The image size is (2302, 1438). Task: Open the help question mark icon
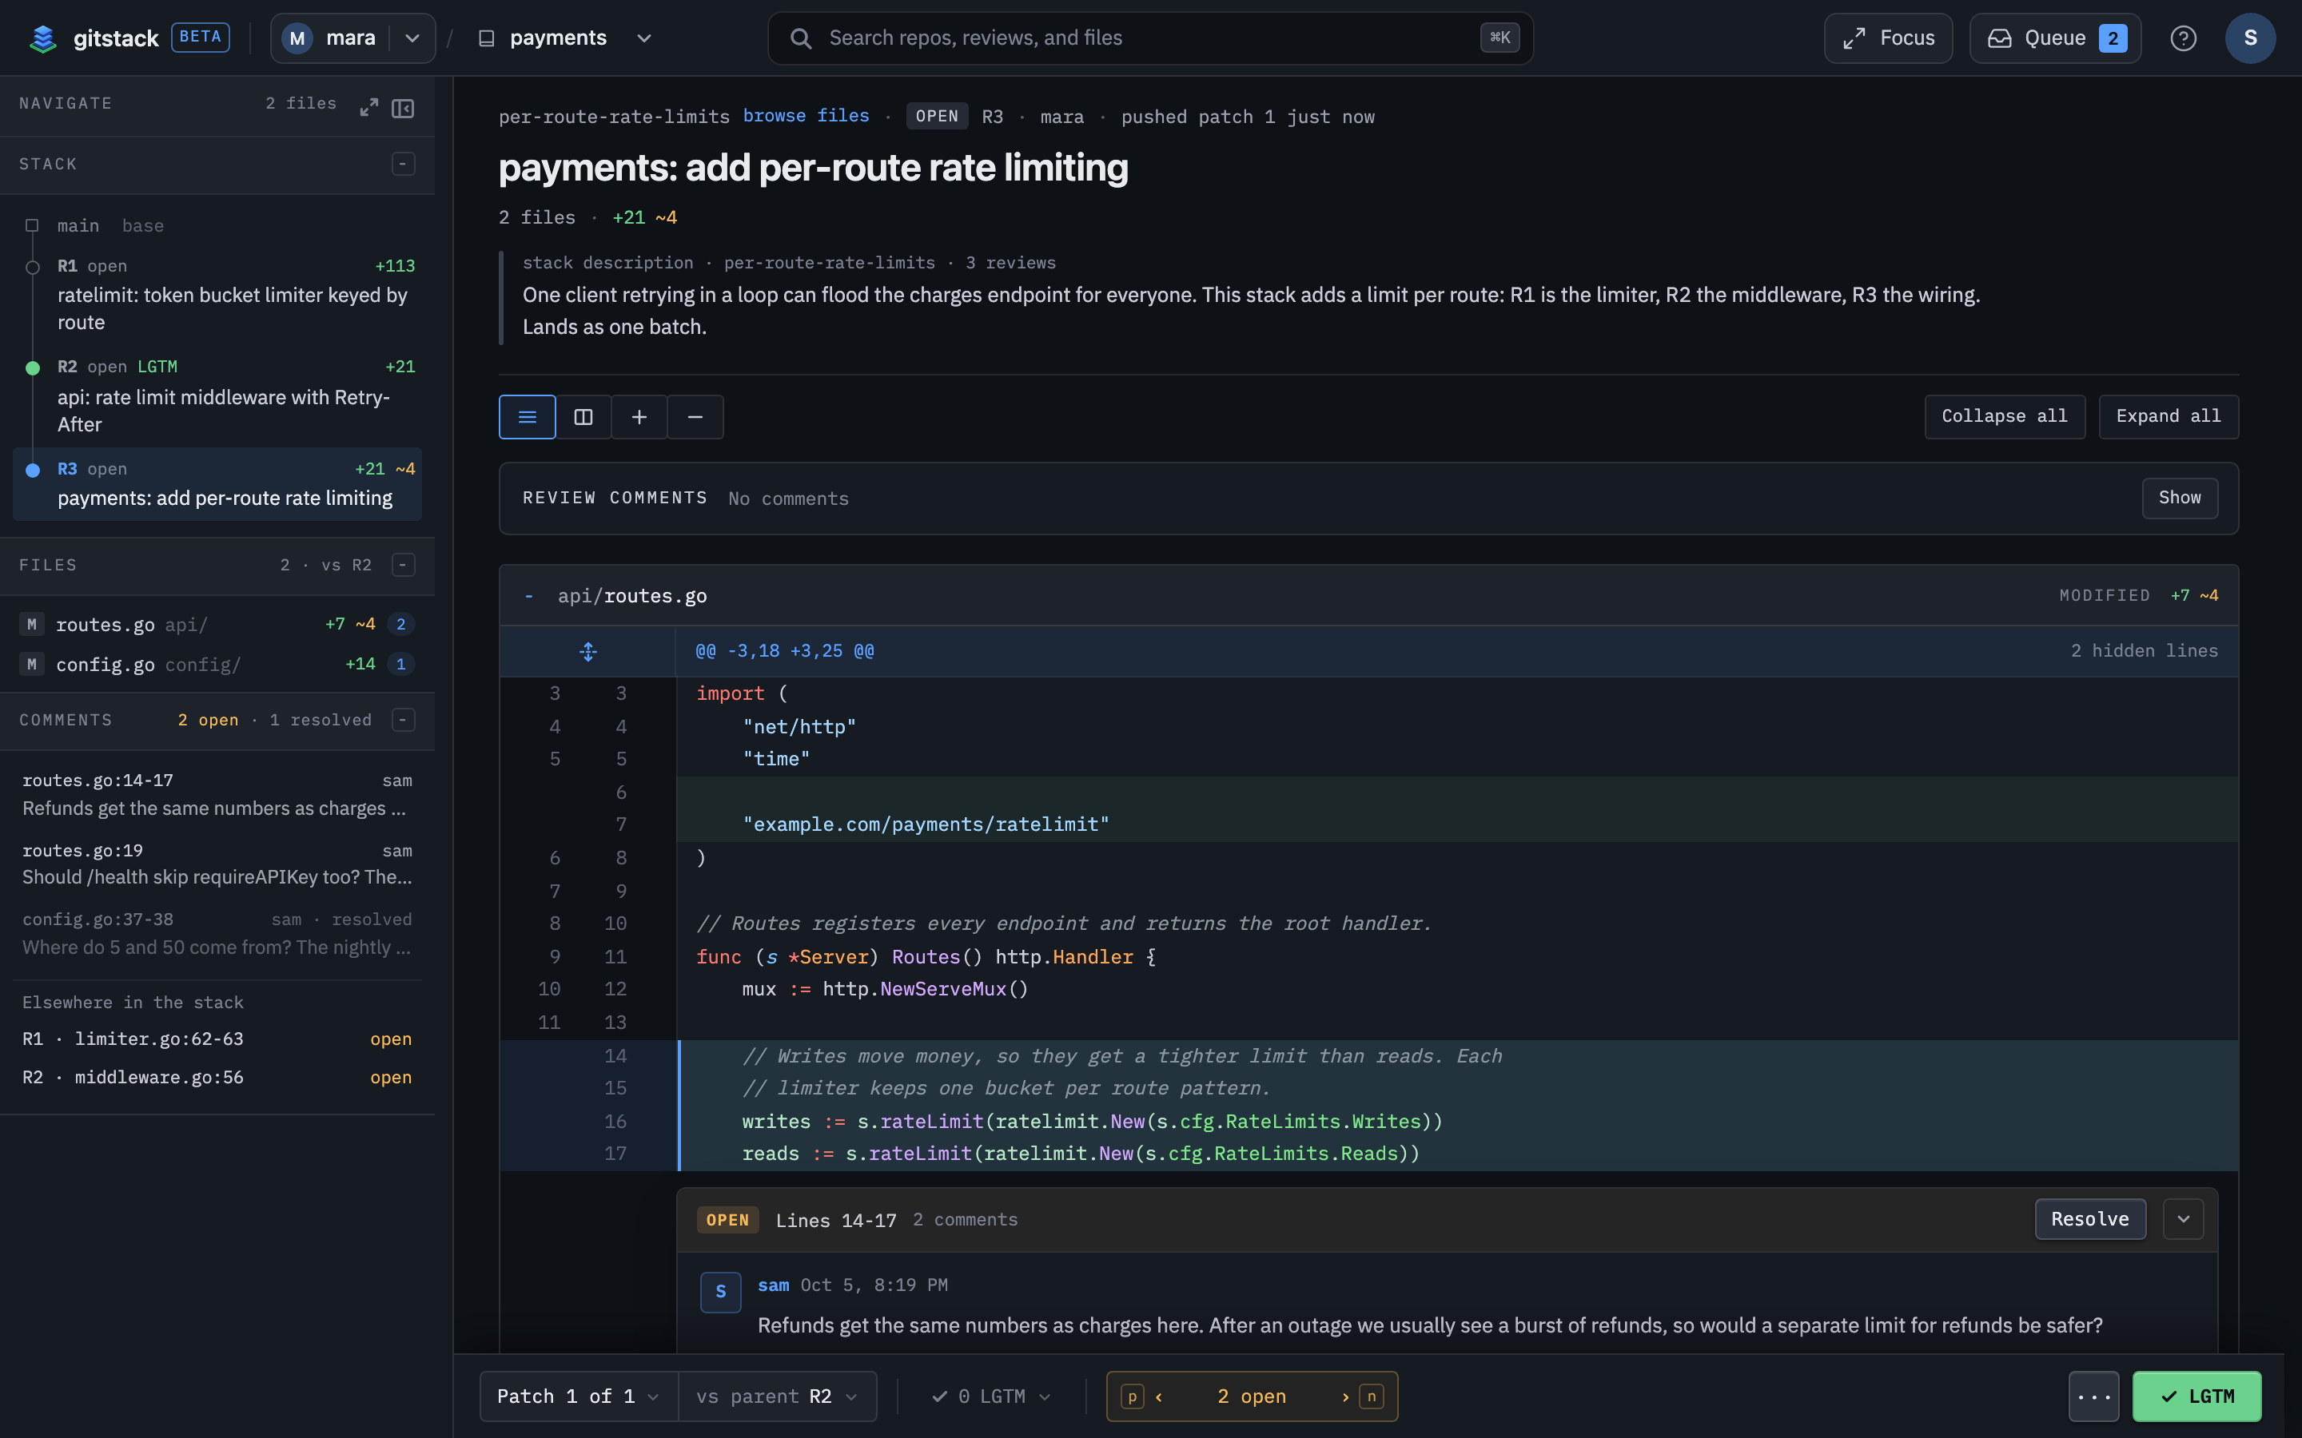(2183, 38)
